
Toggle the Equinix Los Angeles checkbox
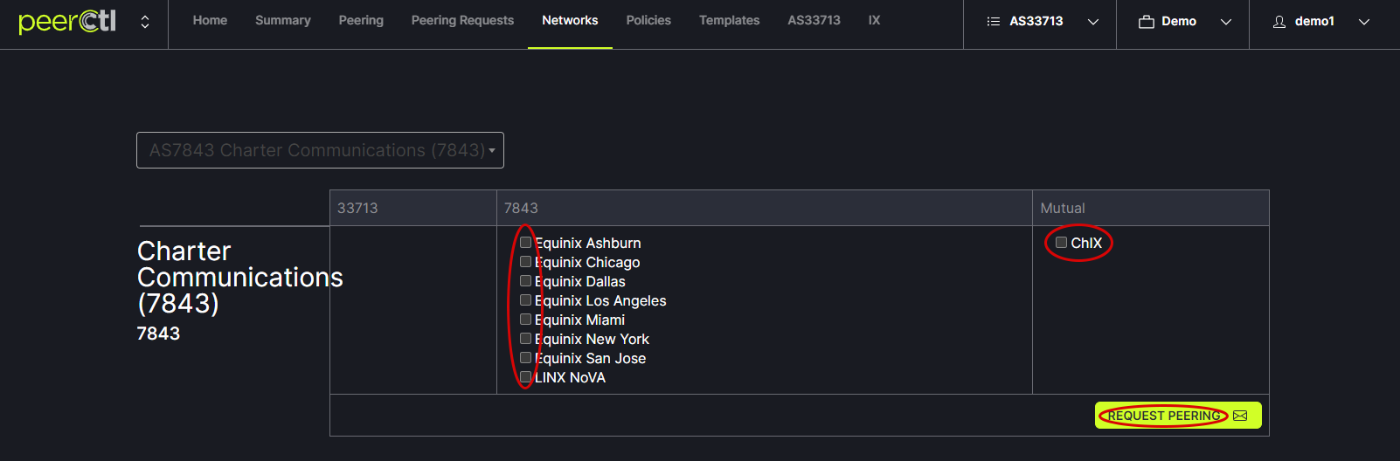click(525, 300)
